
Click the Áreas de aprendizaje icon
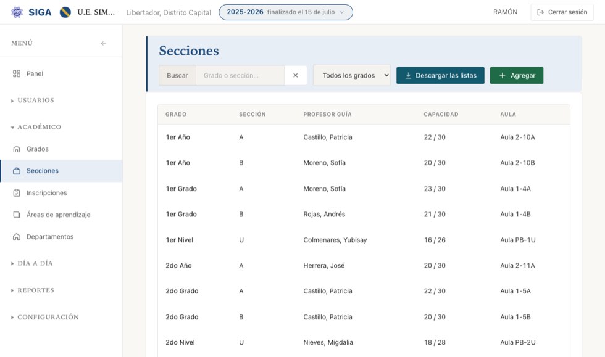17,215
